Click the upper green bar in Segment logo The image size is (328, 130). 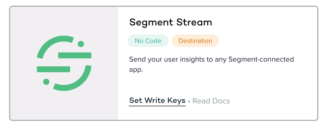(75, 55)
